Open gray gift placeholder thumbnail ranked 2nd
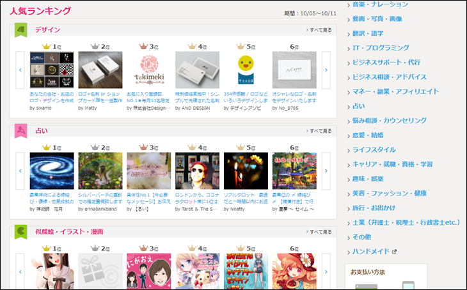The width and height of the screenshot is (467, 290). click(100, 271)
